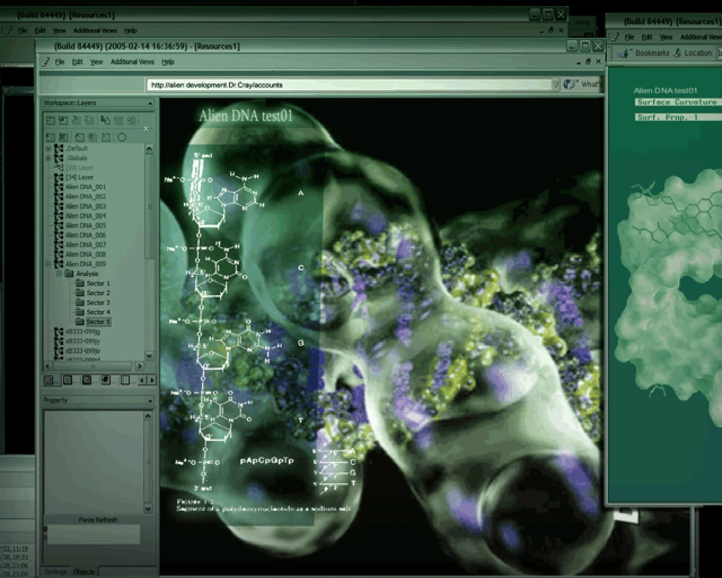
Task: Click the globe icon right of the address bar
Action: [x=570, y=85]
